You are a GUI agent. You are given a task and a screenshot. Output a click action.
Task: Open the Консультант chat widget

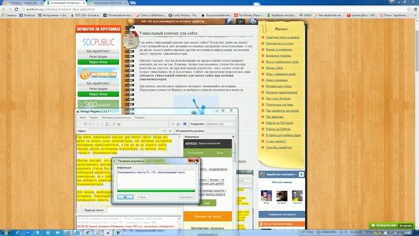pyautogui.click(x=391, y=226)
